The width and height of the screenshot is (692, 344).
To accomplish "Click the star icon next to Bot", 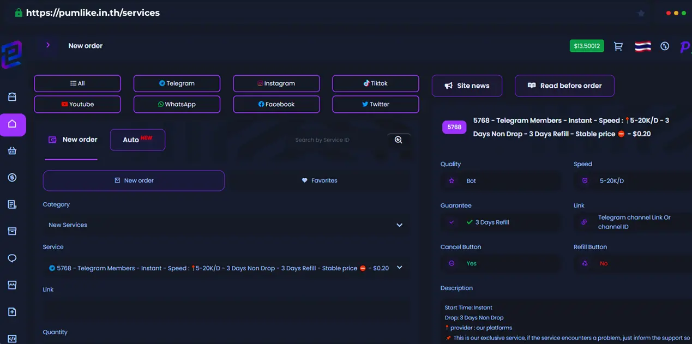I will tap(452, 181).
